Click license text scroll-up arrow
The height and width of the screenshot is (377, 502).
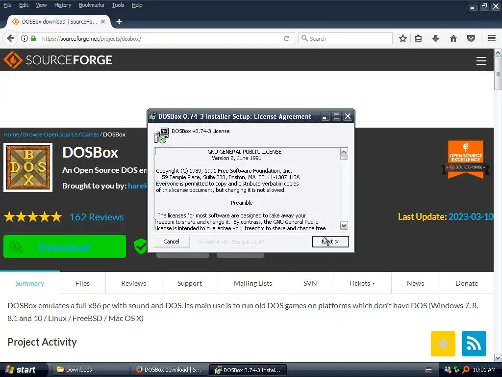344,152
